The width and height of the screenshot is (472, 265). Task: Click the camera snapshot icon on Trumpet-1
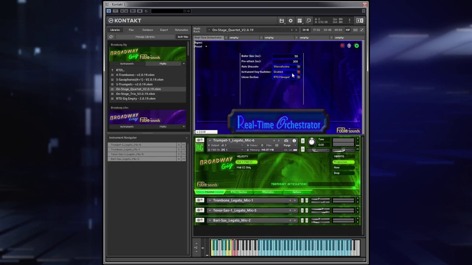[286, 141]
